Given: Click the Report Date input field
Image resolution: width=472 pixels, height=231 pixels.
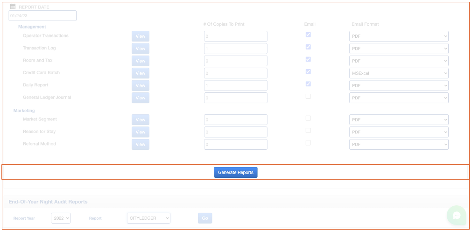Looking at the screenshot, I should pyautogui.click(x=42, y=16).
